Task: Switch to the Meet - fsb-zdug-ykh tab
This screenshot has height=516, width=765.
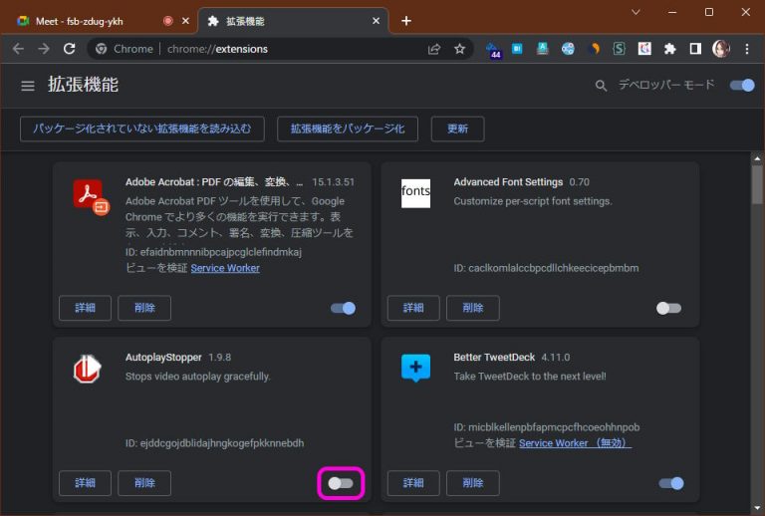Action: (x=79, y=21)
